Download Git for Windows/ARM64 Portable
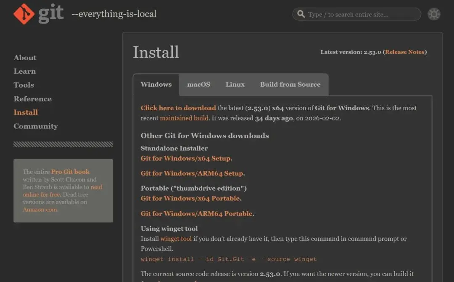Viewport: 454px width, 282px height. pyautogui.click(x=198, y=213)
